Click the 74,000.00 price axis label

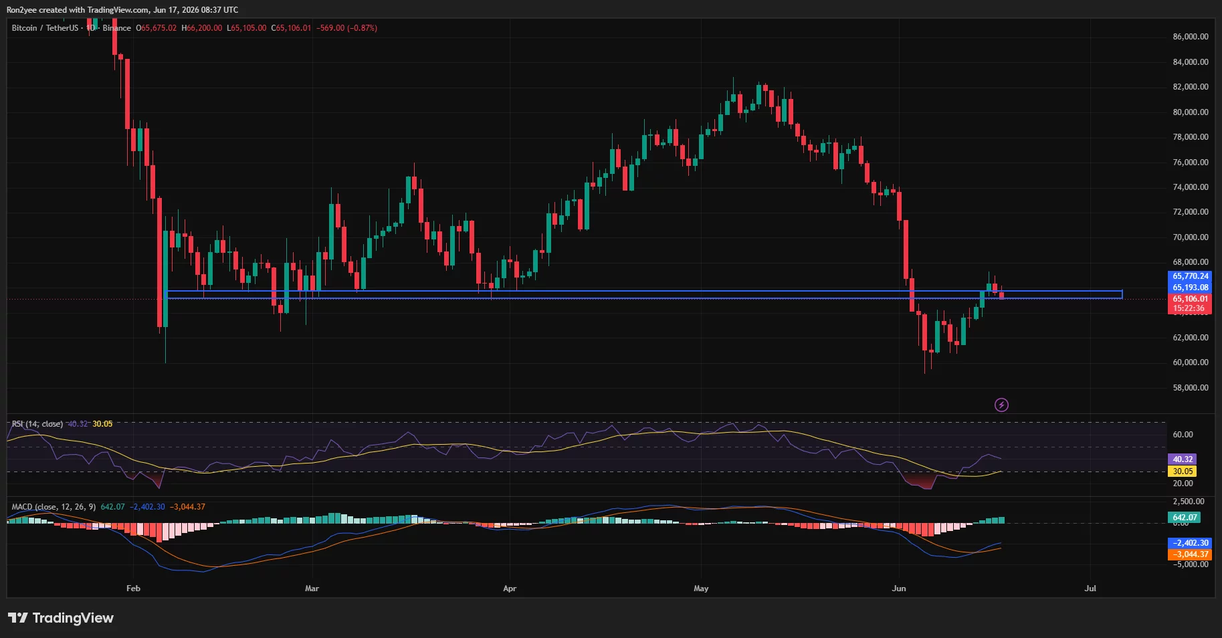1191,187
